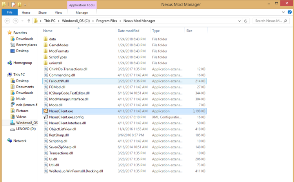Screen dimensions: 294x182
Task: Open the Manage ribbon tab
Action: 82,13
